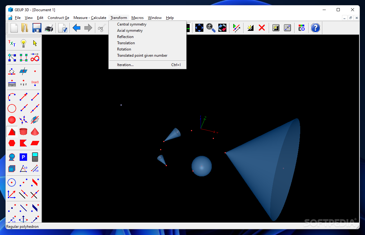The width and height of the screenshot is (365, 235).
Task: Click the scissors Cut icon
Action: tap(102, 28)
